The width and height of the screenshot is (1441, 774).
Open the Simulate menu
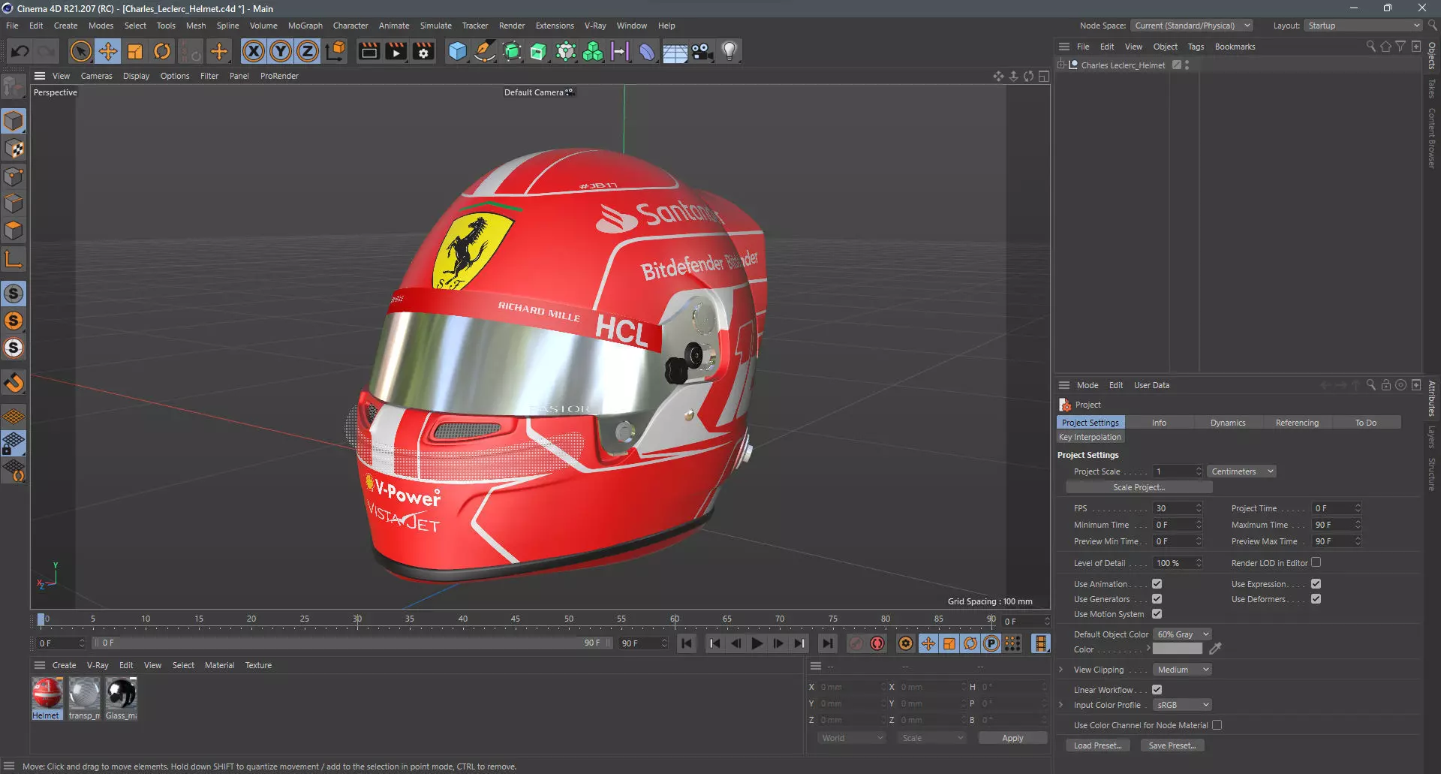coord(435,26)
